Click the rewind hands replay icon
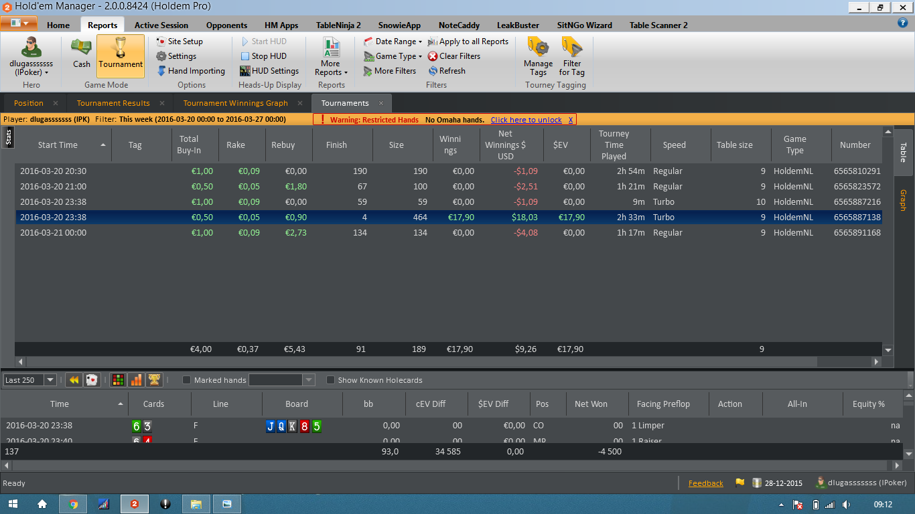The width and height of the screenshot is (915, 514). 74,380
